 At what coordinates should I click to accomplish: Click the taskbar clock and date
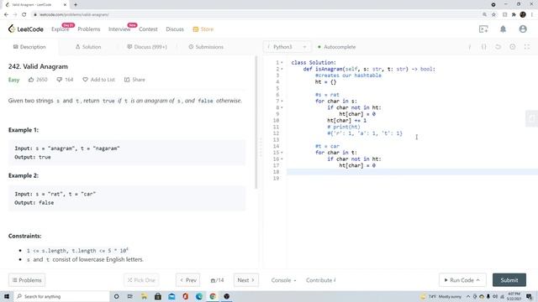(x=514, y=296)
